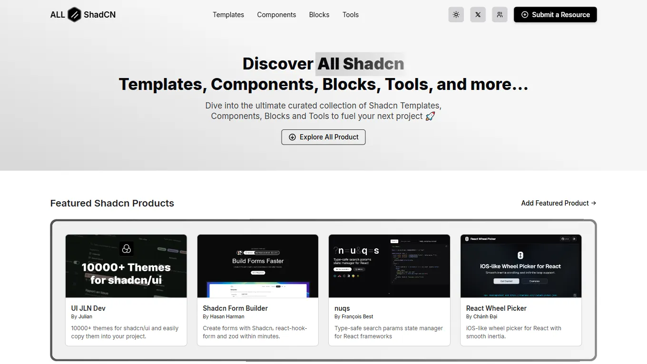
Task: Click the All ShadCN hexagon logo
Action: [x=74, y=15]
